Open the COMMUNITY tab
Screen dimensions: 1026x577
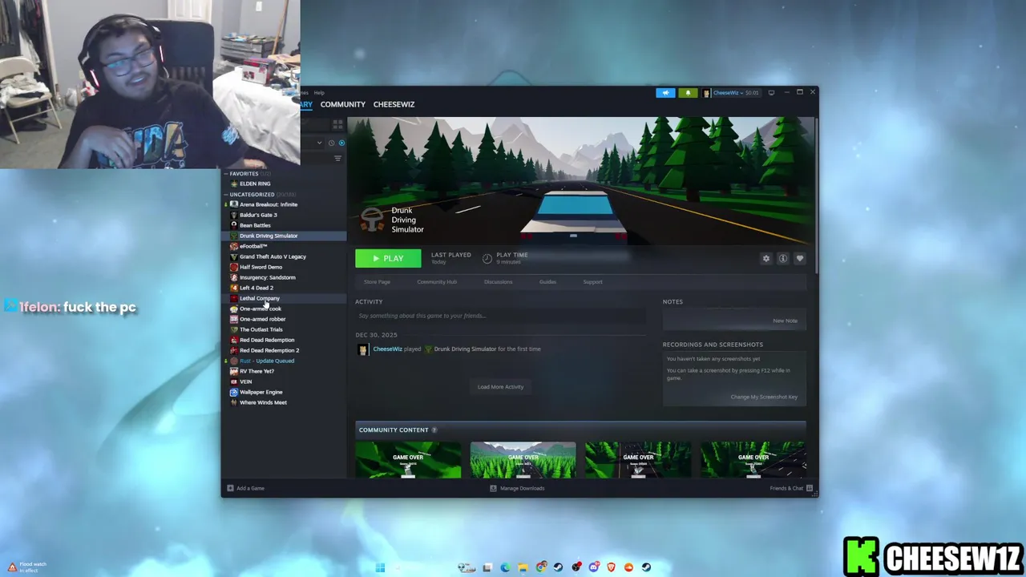[342, 104]
